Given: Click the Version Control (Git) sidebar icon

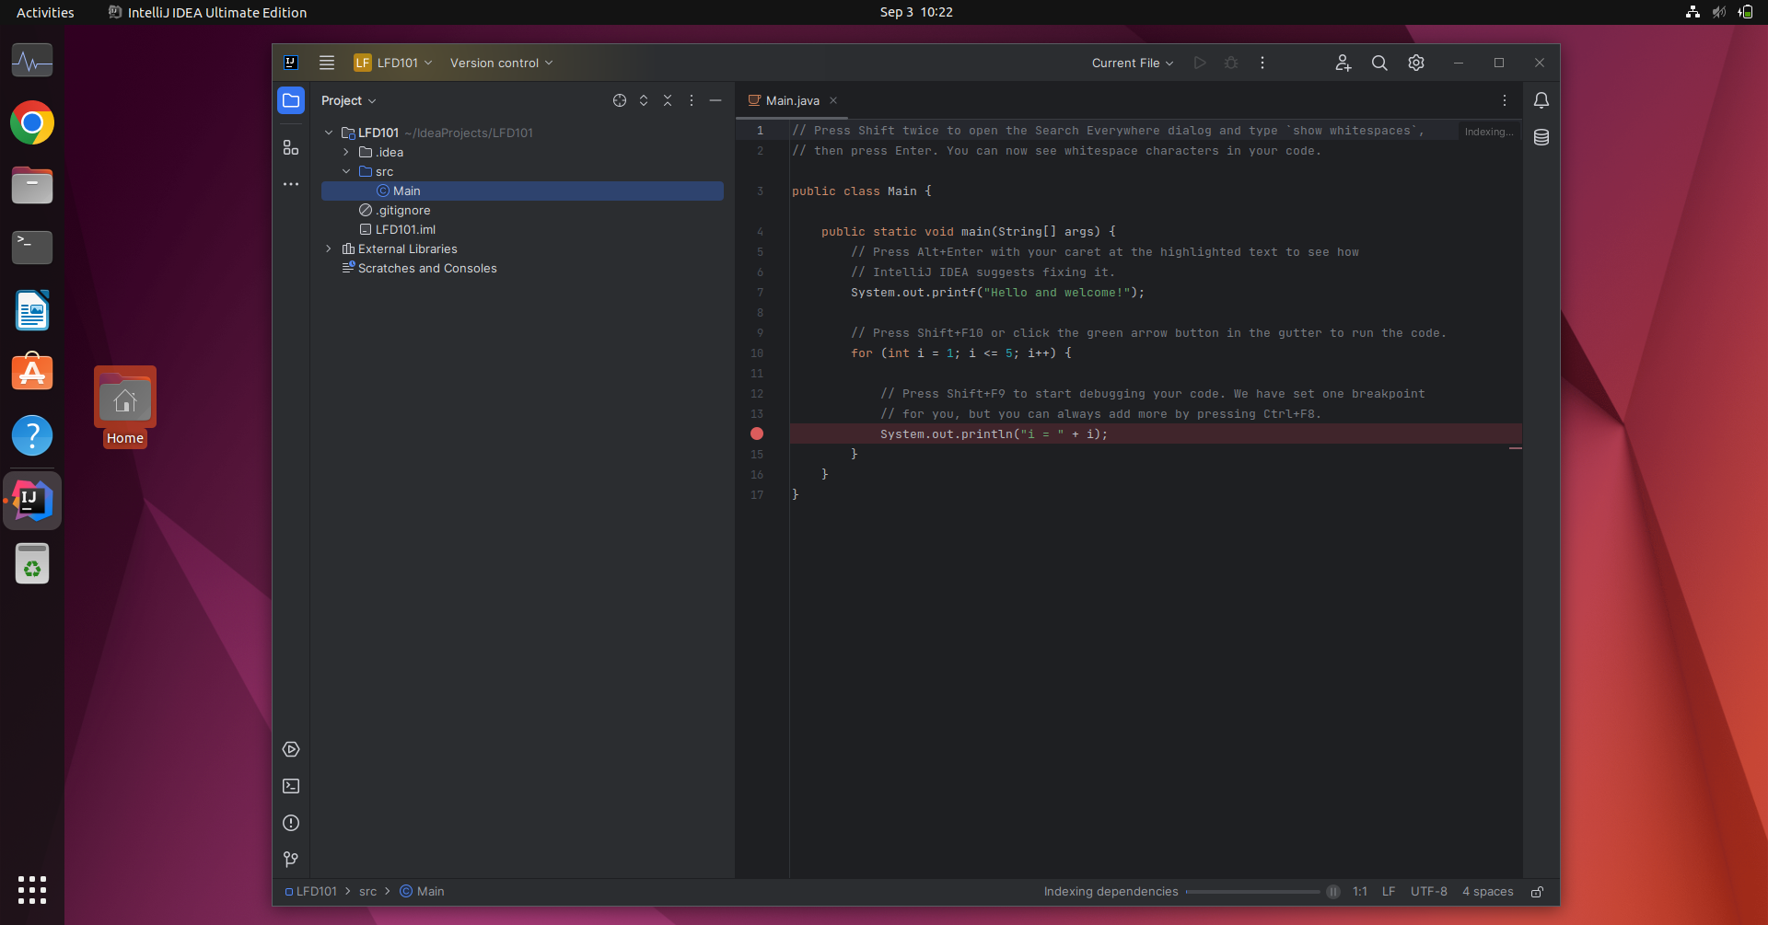Looking at the screenshot, I should click(x=291, y=860).
